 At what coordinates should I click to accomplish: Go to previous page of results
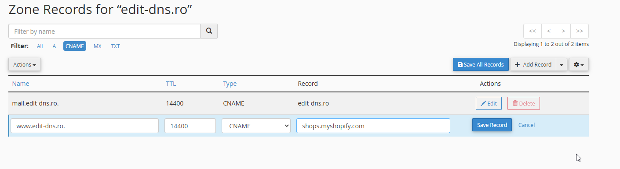[549, 31]
